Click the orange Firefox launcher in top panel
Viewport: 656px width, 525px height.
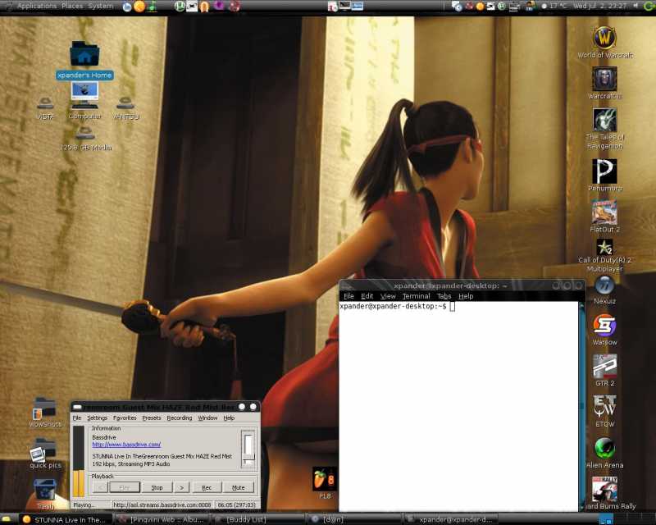coord(139,7)
